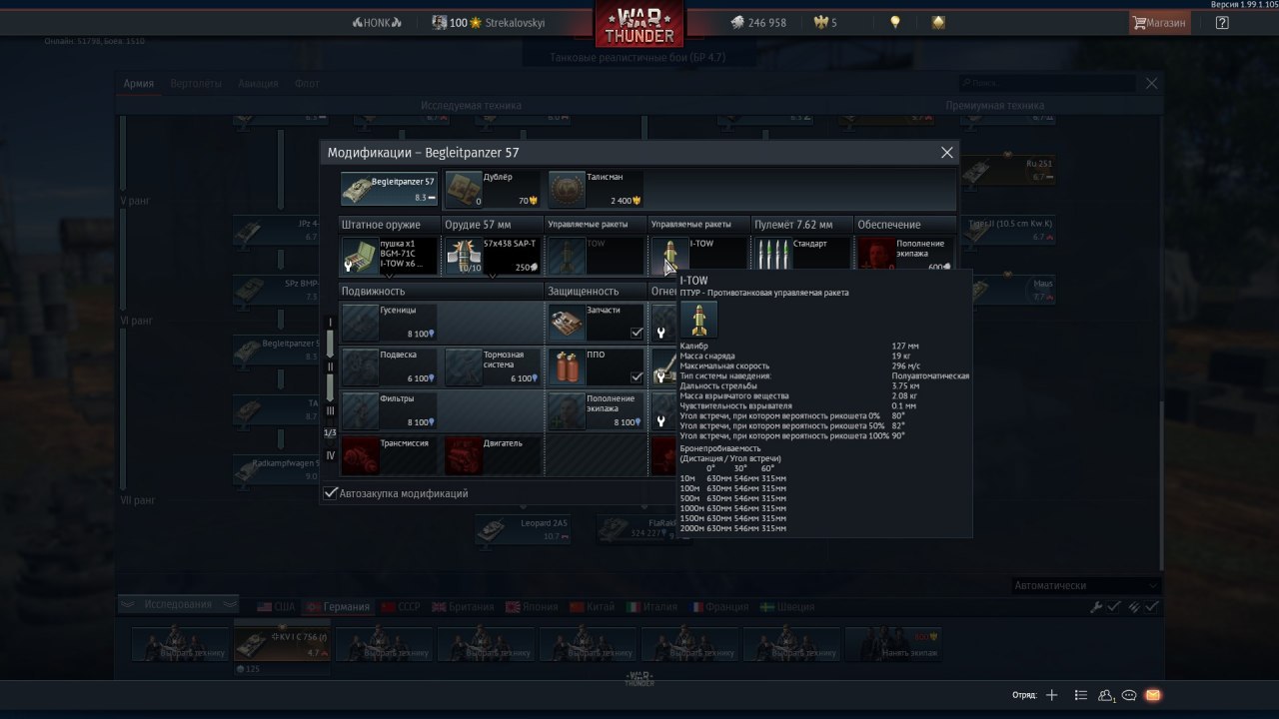Switch to the Вертолеты tab

pos(196,84)
